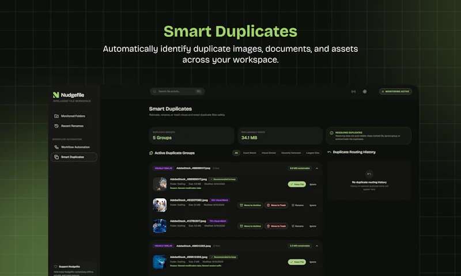Click the Nudgefile logo icon
461x276 pixels.
pyautogui.click(x=56, y=95)
